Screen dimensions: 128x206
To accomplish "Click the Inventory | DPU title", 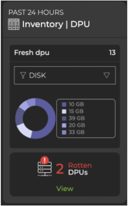I will [x=56, y=24].
